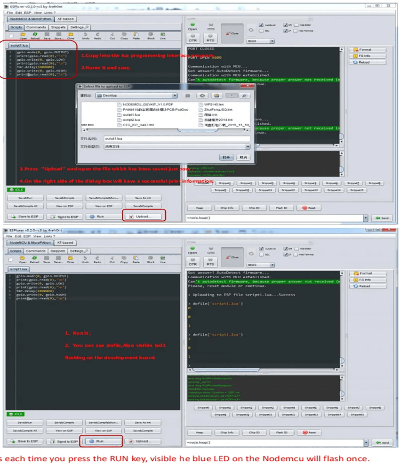Click the serial port Close button in the dofile-output window
Image resolution: width=400 pixels, height=465 pixels.
[x=232, y=257]
